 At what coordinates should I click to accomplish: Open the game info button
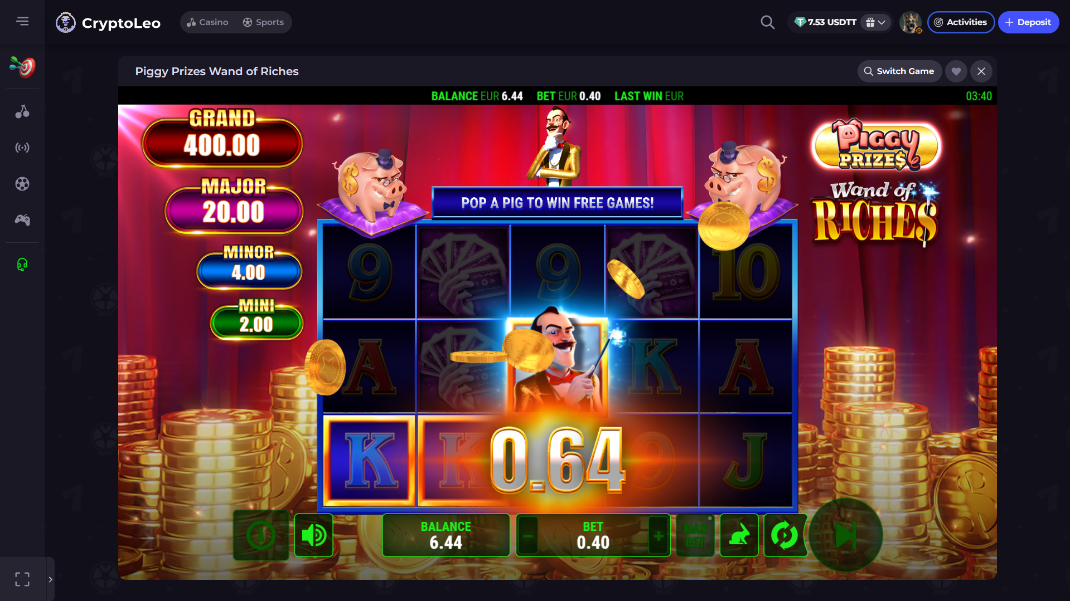click(261, 535)
